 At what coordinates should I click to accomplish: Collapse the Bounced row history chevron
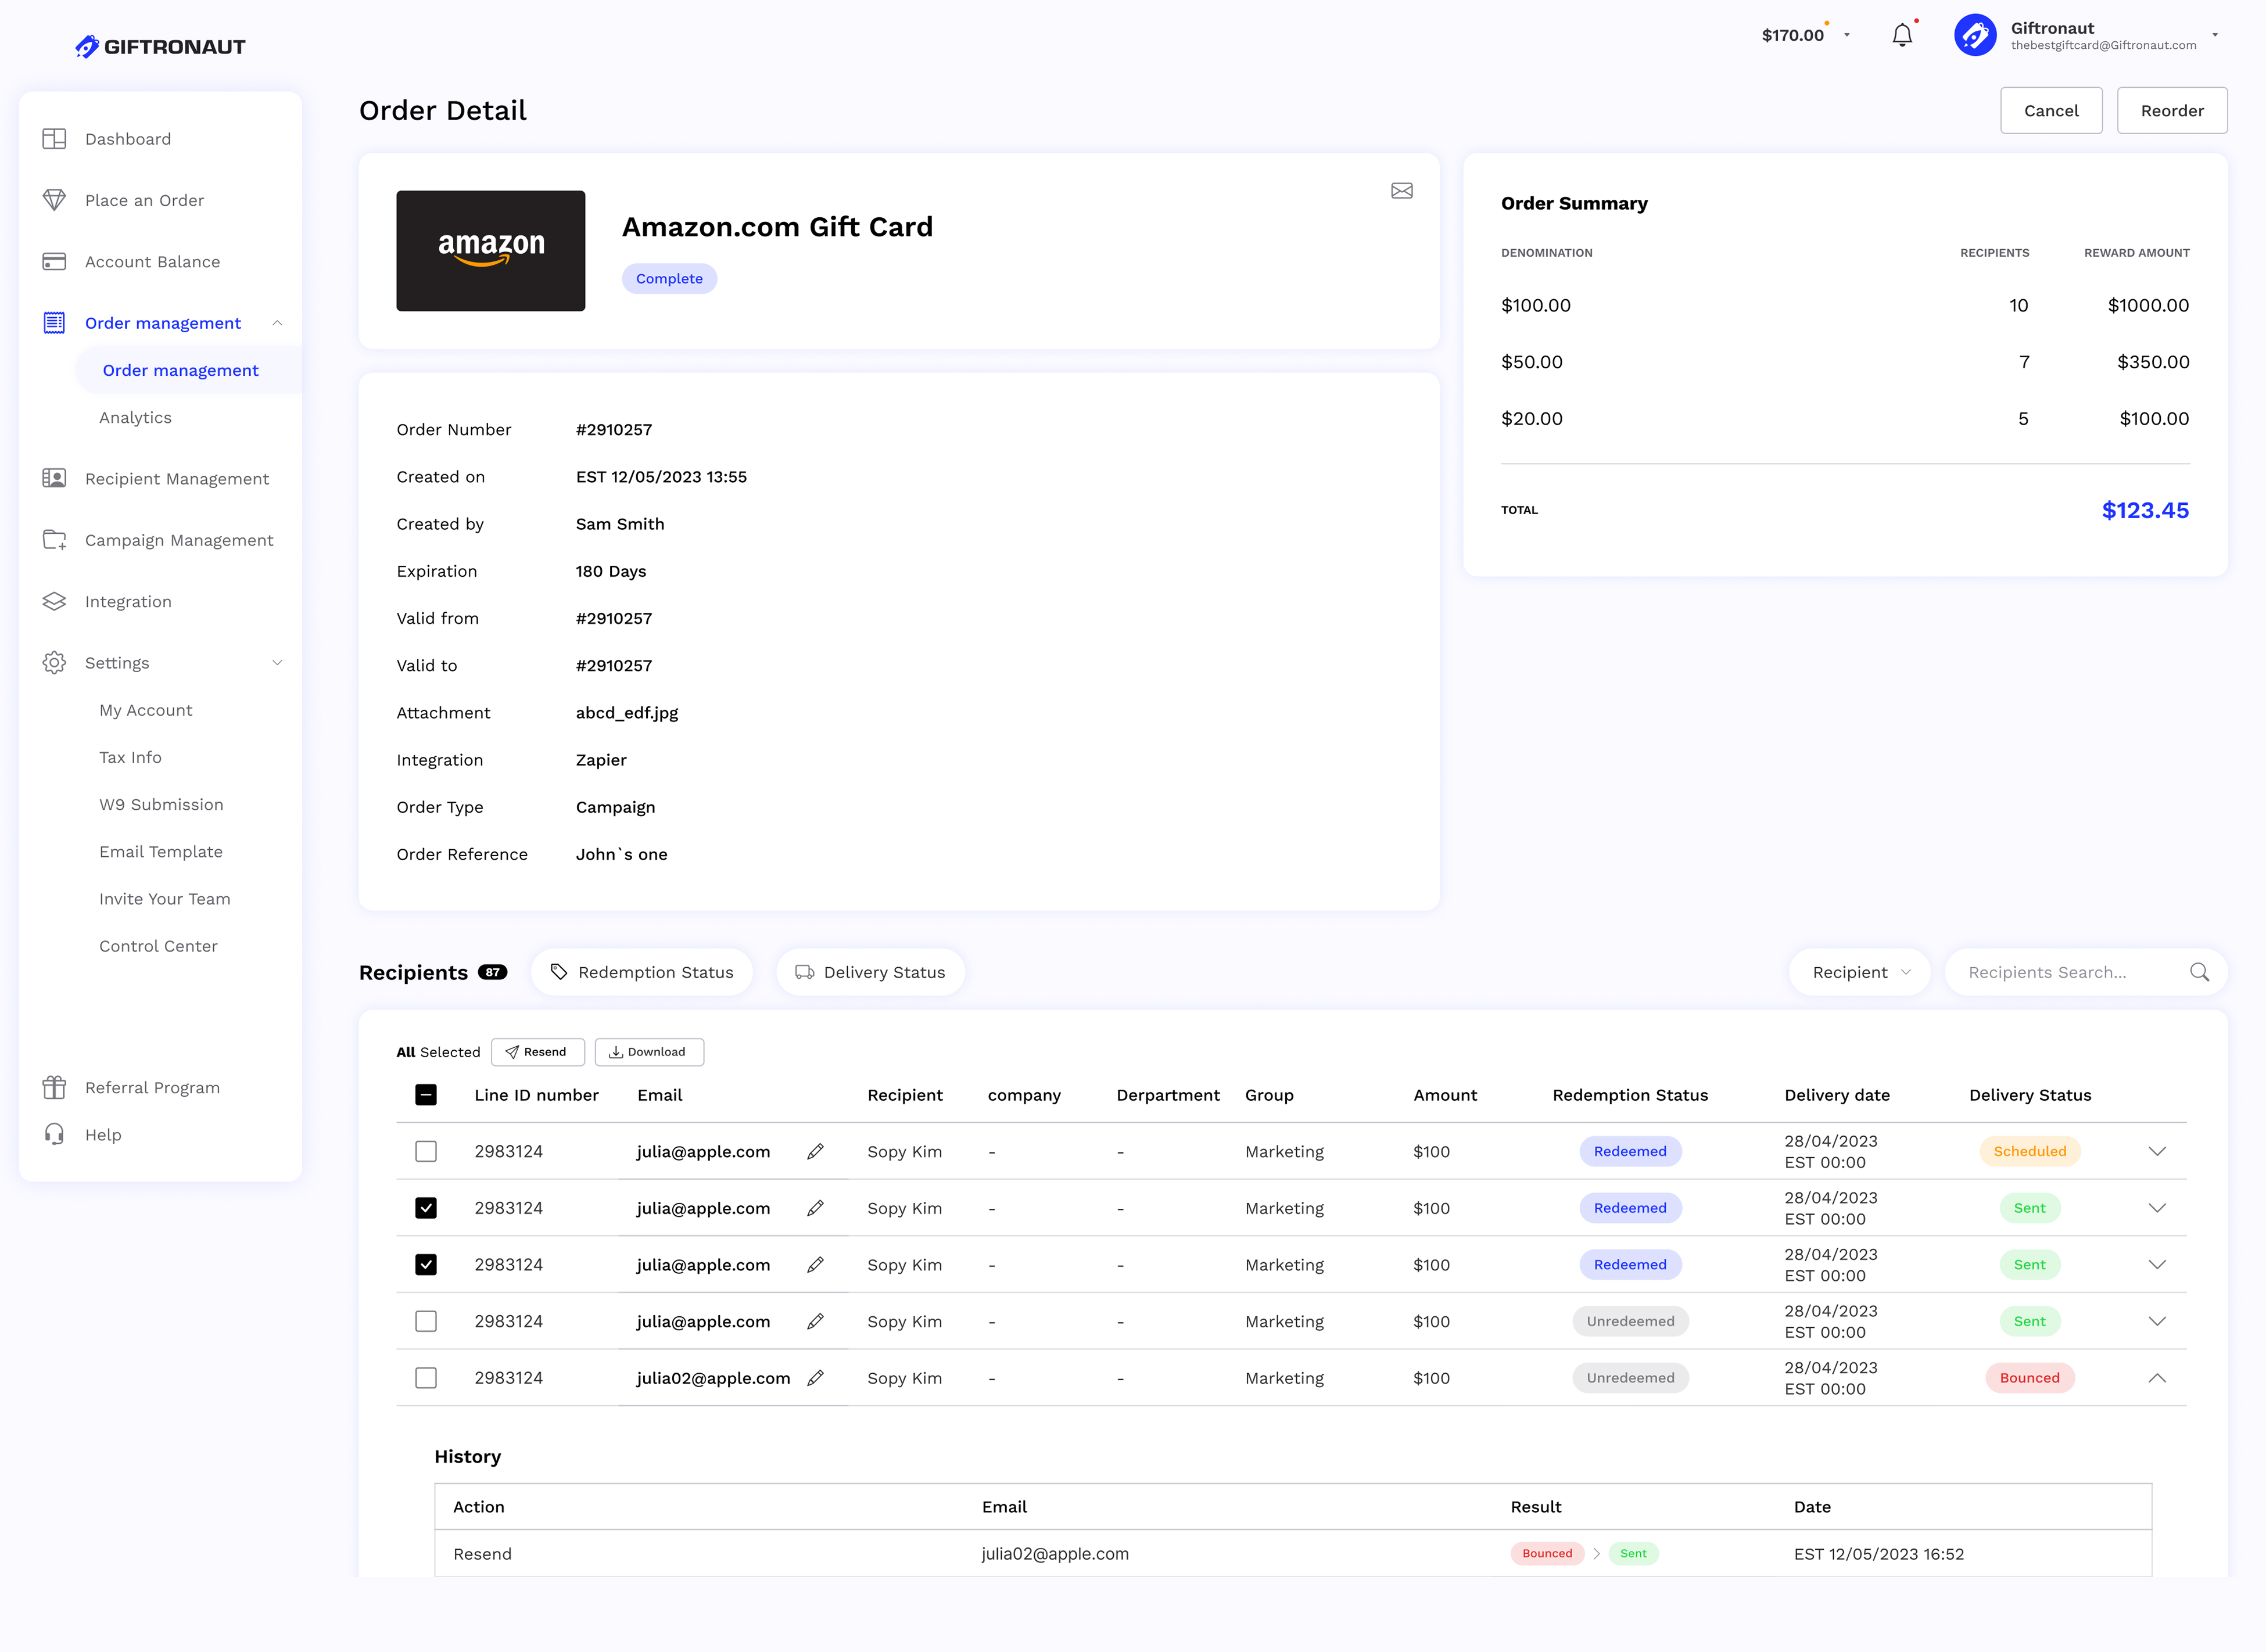[x=2157, y=1378]
